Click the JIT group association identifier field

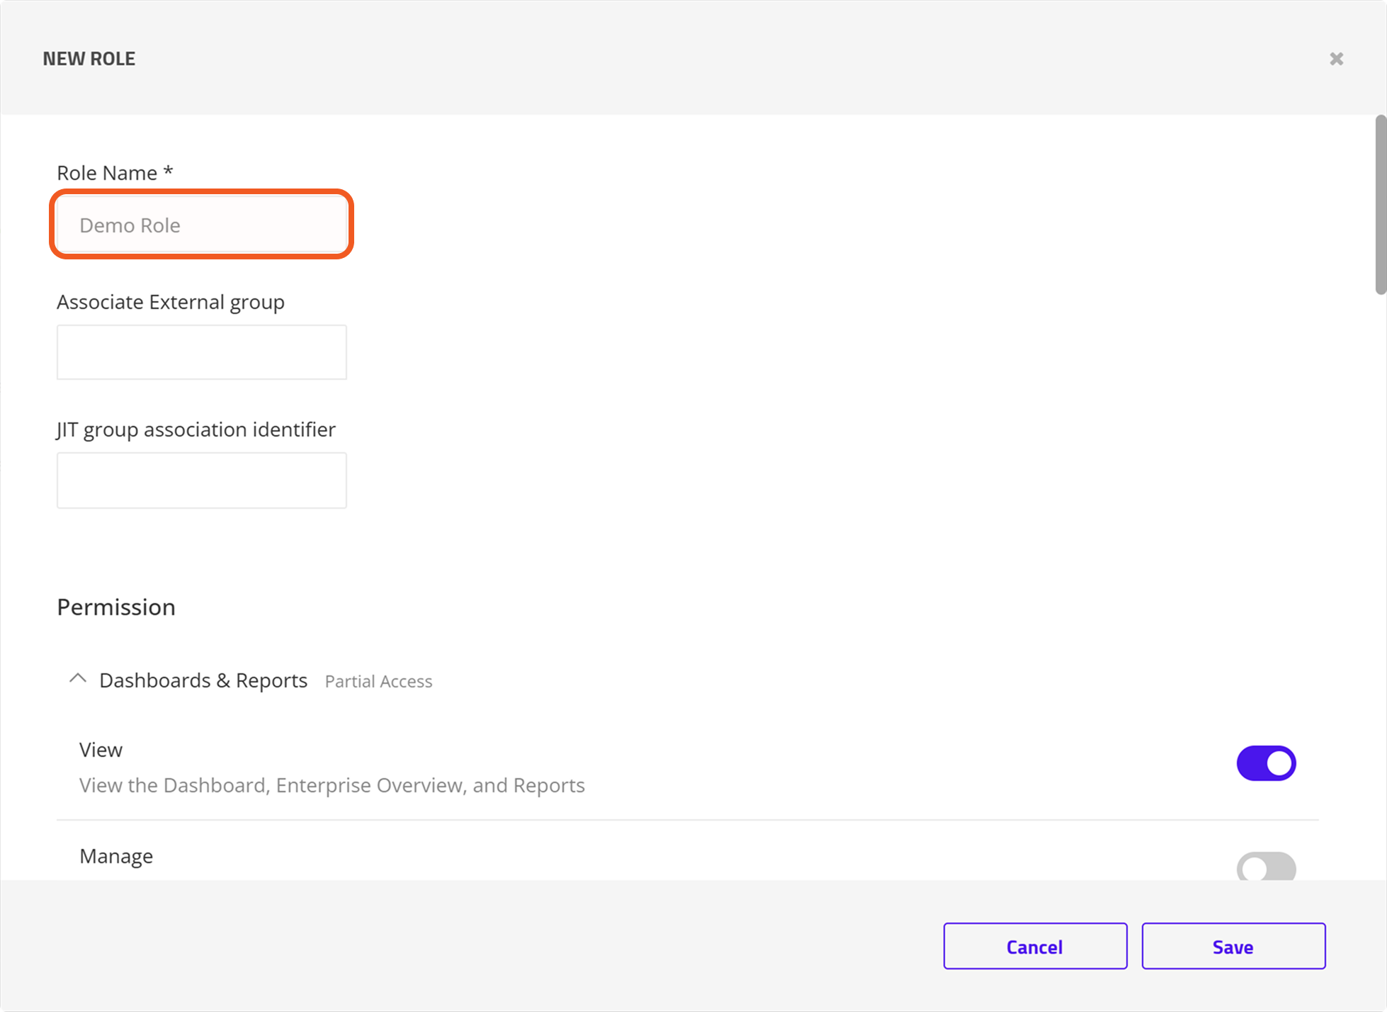pos(202,480)
